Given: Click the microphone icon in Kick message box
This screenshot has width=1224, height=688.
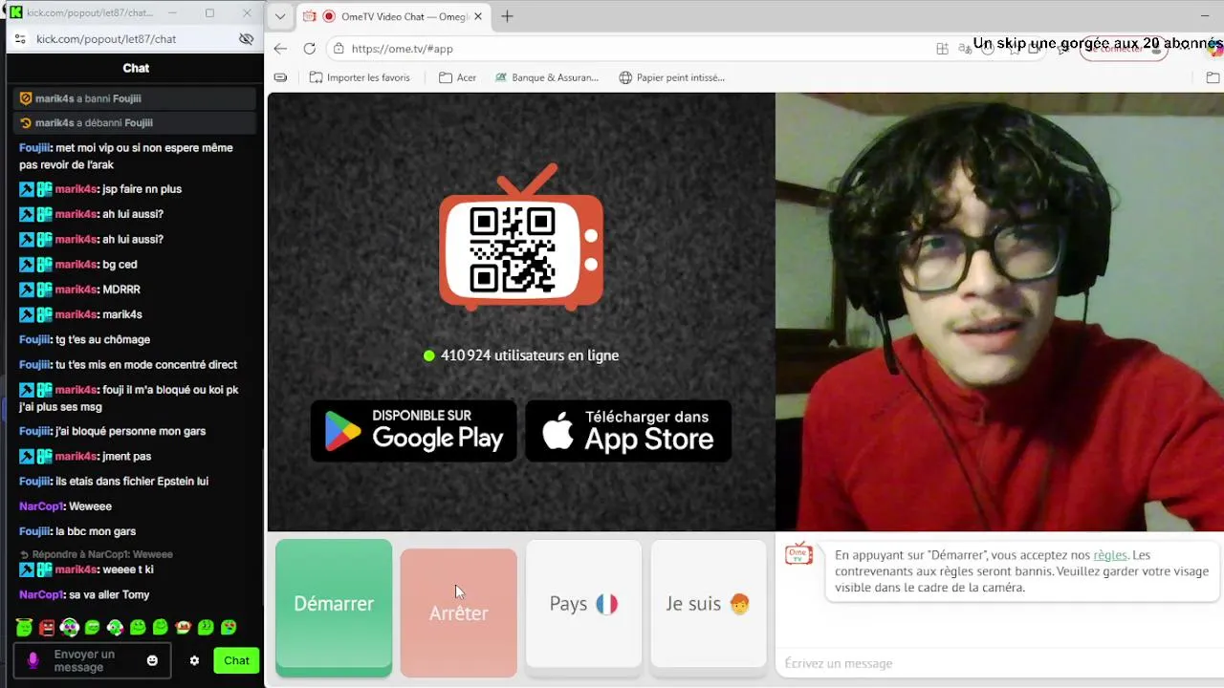Looking at the screenshot, I should click(x=33, y=660).
